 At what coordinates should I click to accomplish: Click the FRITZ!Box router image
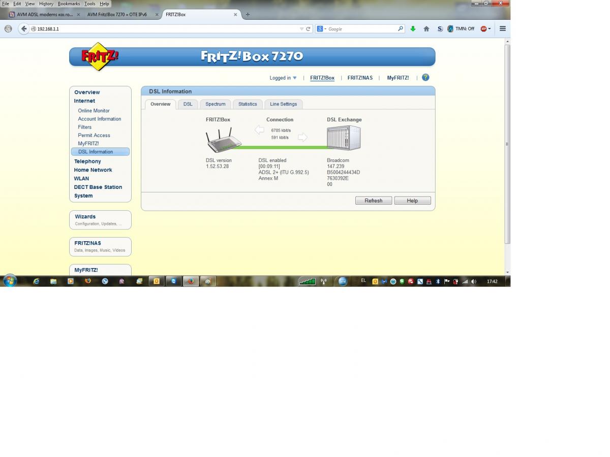[223, 140]
